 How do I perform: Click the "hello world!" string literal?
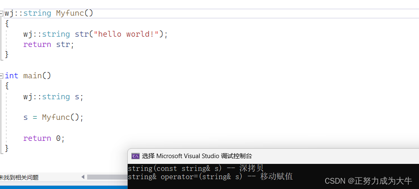click(x=126, y=34)
